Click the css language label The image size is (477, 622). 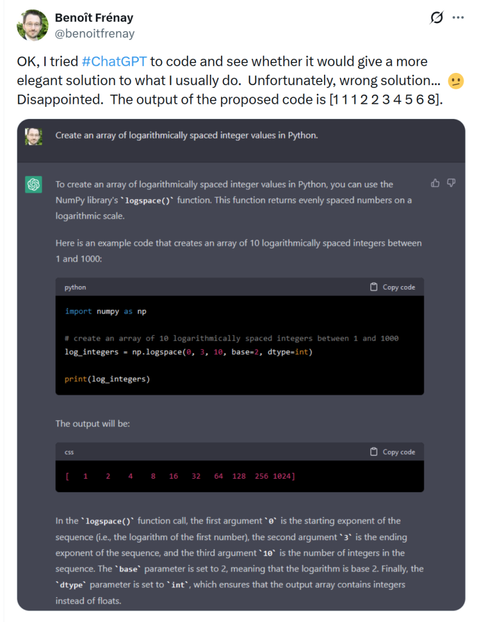69,452
